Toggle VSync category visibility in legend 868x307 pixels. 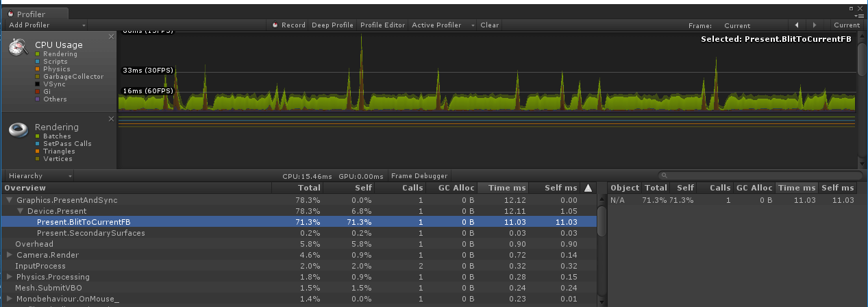coord(53,84)
